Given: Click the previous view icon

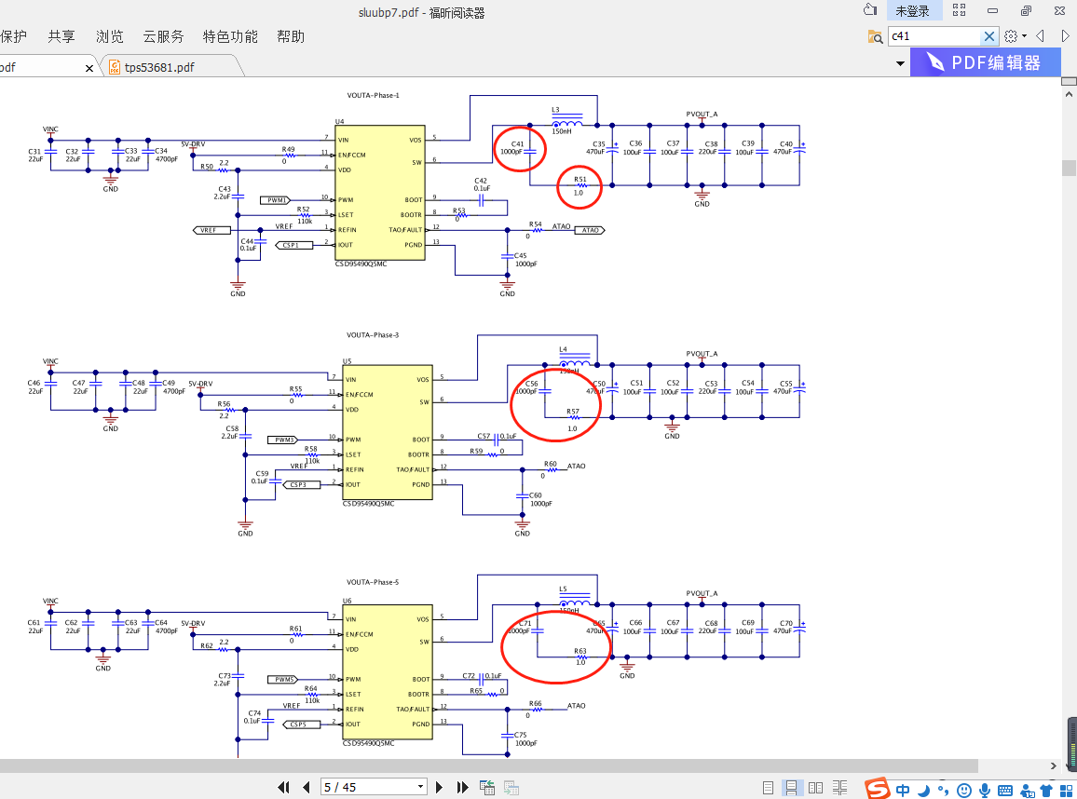Looking at the screenshot, I should click(x=487, y=787).
